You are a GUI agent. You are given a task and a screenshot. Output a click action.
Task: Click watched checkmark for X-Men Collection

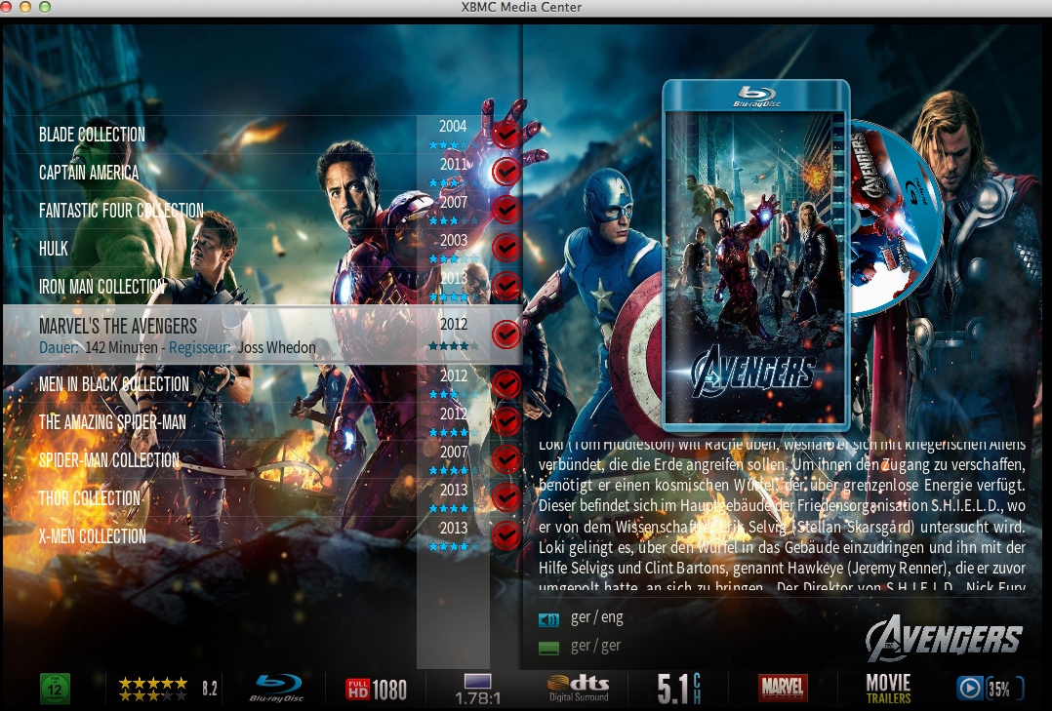click(x=506, y=535)
